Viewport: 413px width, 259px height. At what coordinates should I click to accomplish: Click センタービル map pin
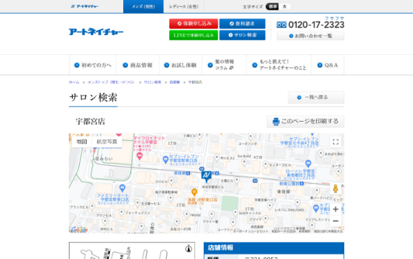tap(266, 165)
